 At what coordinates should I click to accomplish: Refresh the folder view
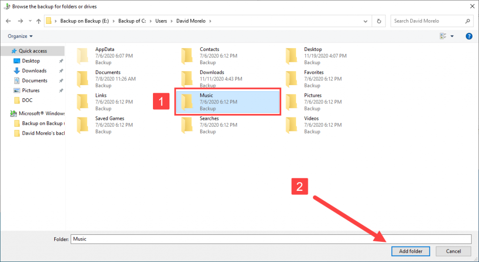[x=379, y=21]
